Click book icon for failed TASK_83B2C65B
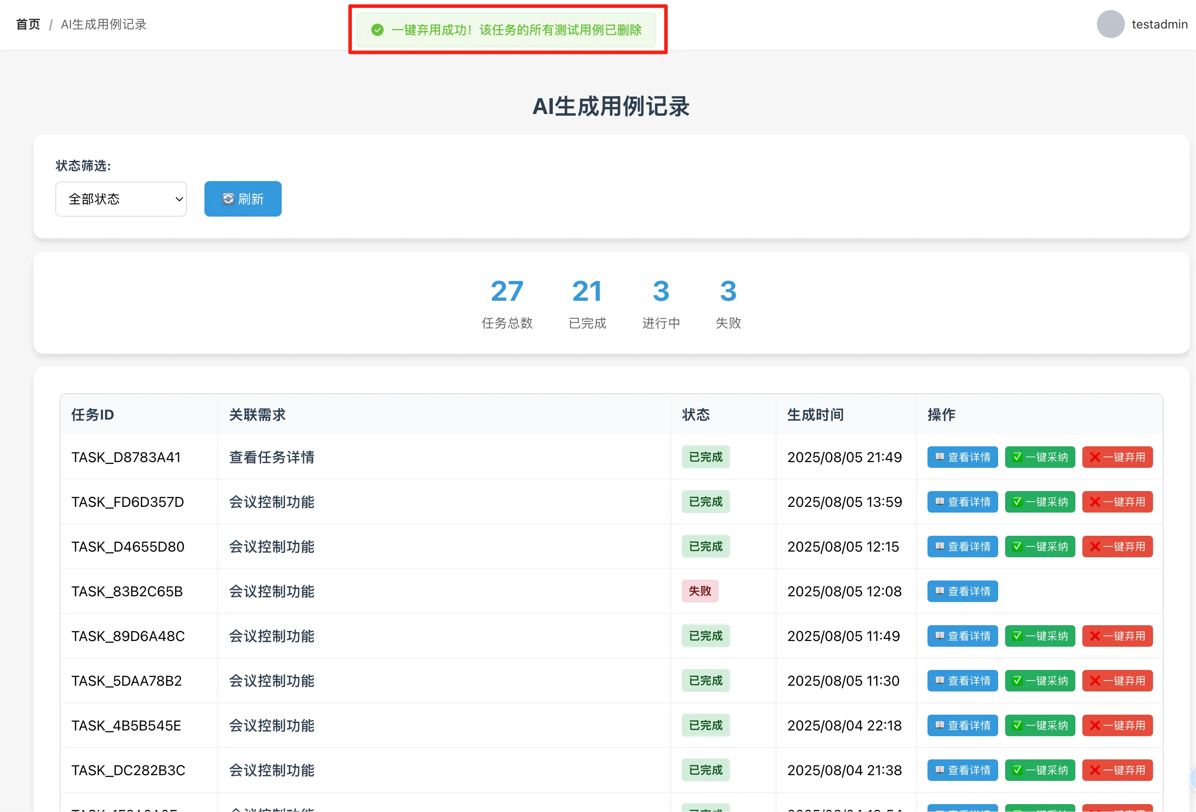 (x=939, y=591)
